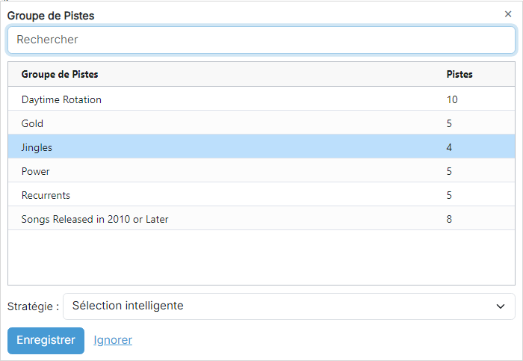Viewport: 523px width, 361px height.
Task: Click the track count 8 in last row
Action: 449,219
